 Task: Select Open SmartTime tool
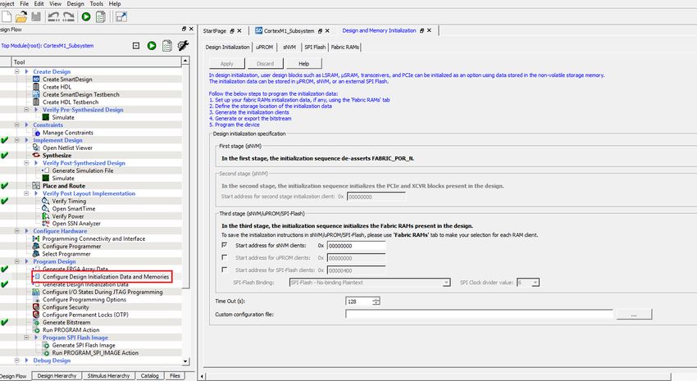pos(74,208)
